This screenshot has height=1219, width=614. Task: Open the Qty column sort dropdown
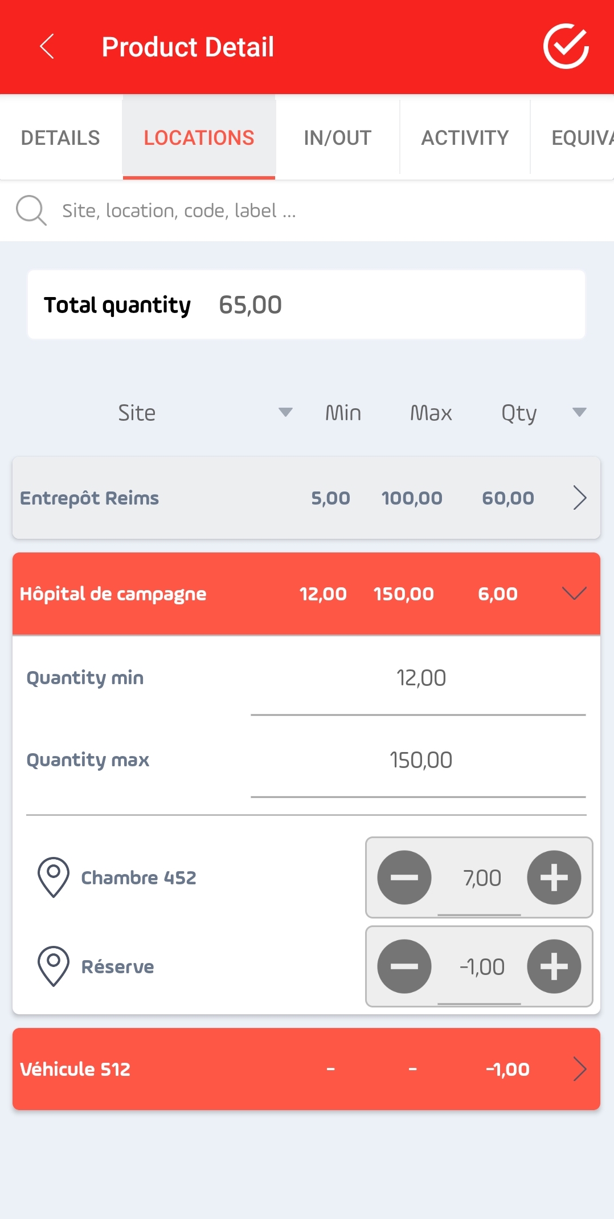point(579,412)
